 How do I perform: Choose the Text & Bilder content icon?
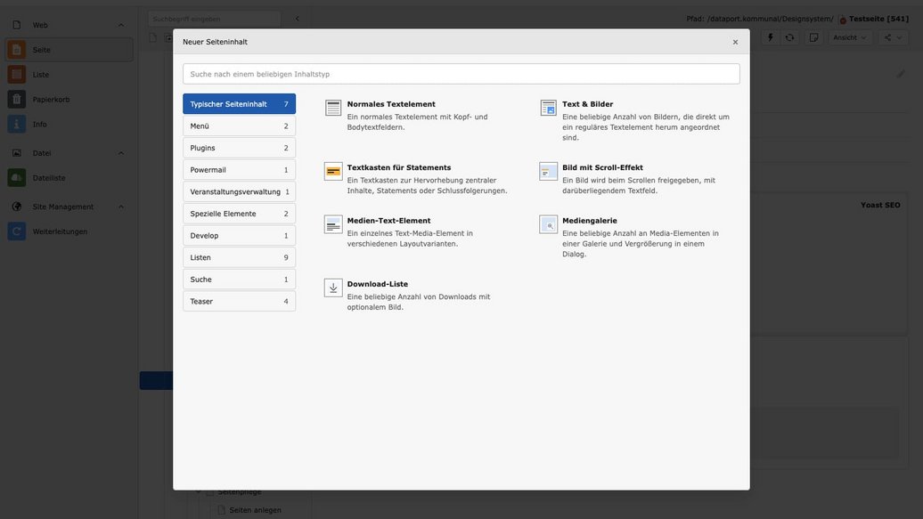(549, 108)
